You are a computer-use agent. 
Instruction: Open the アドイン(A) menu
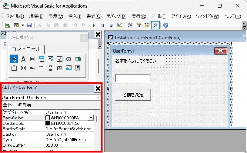[x=181, y=16]
